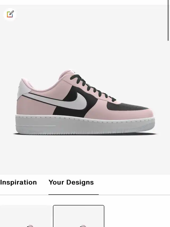
Task: Click the page vertical scrollbar thumb
Action: pos(168,20)
